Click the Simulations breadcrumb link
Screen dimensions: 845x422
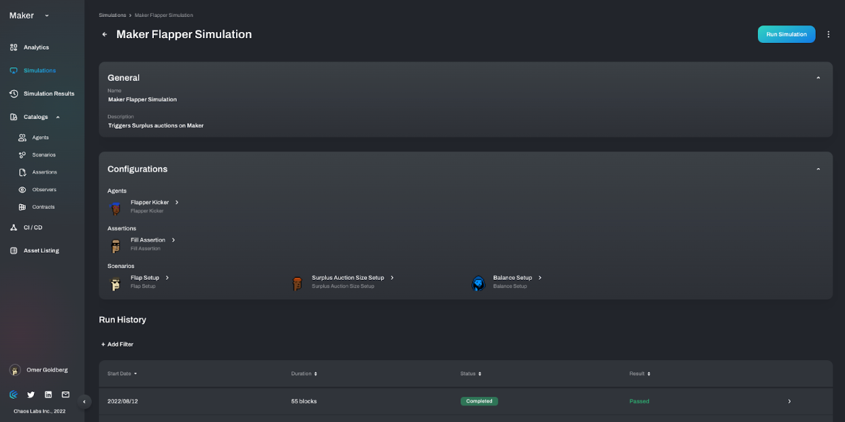tap(112, 15)
